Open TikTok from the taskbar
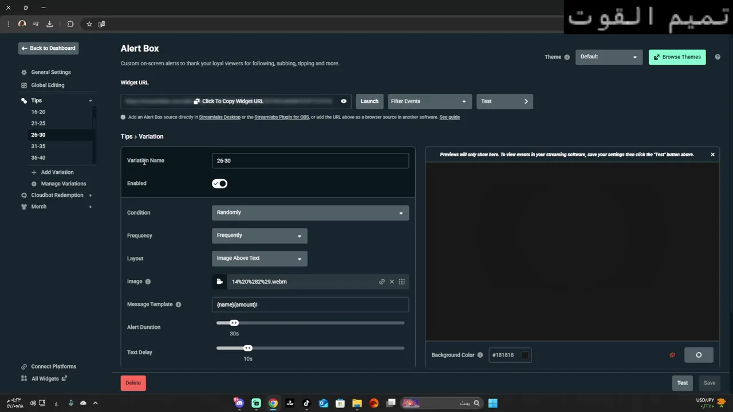This screenshot has height=412, width=733. tap(306, 403)
